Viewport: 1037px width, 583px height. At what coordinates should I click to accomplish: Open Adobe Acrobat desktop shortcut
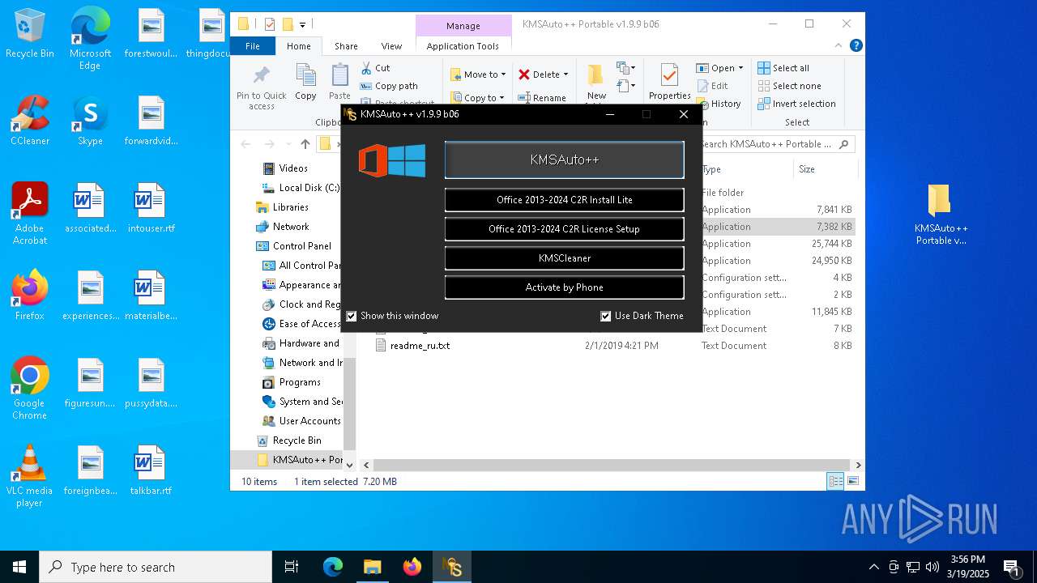click(30, 214)
